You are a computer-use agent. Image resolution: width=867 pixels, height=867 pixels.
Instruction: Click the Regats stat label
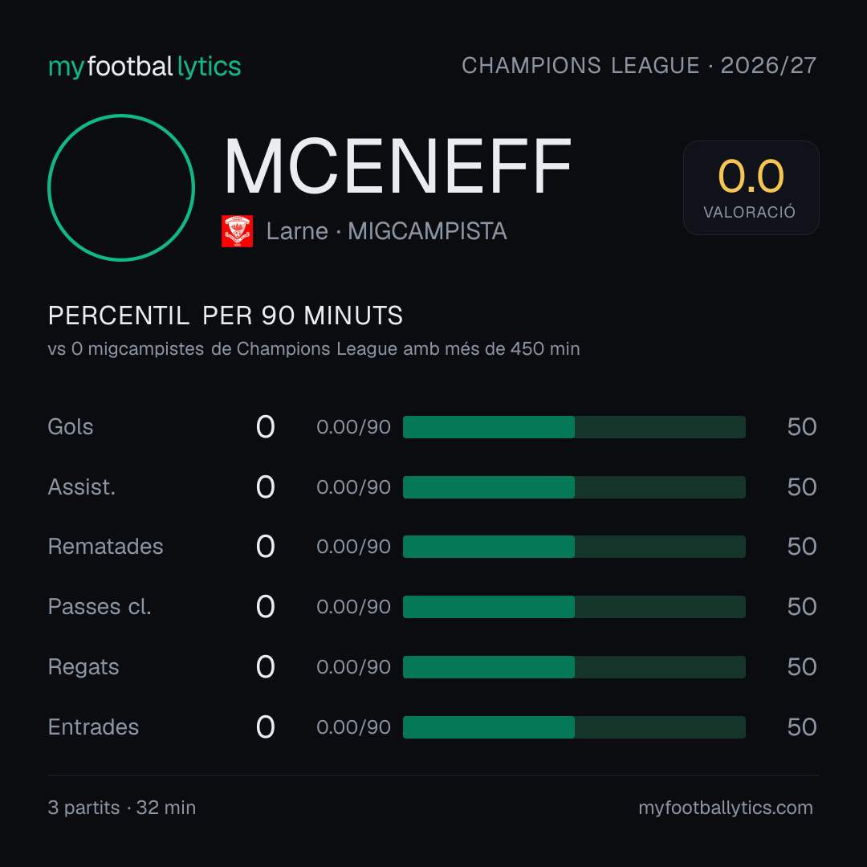point(83,667)
